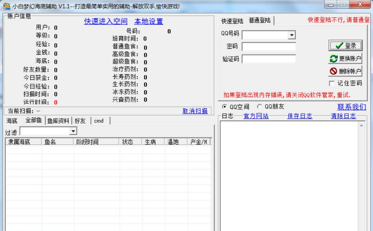This screenshot has width=373, height=231.
Task: Click the log scrollbar up arrow
Action: 362,125
